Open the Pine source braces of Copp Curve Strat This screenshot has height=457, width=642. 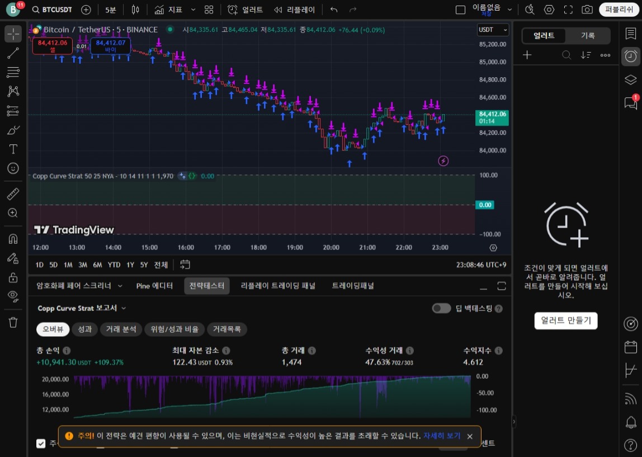(x=192, y=176)
